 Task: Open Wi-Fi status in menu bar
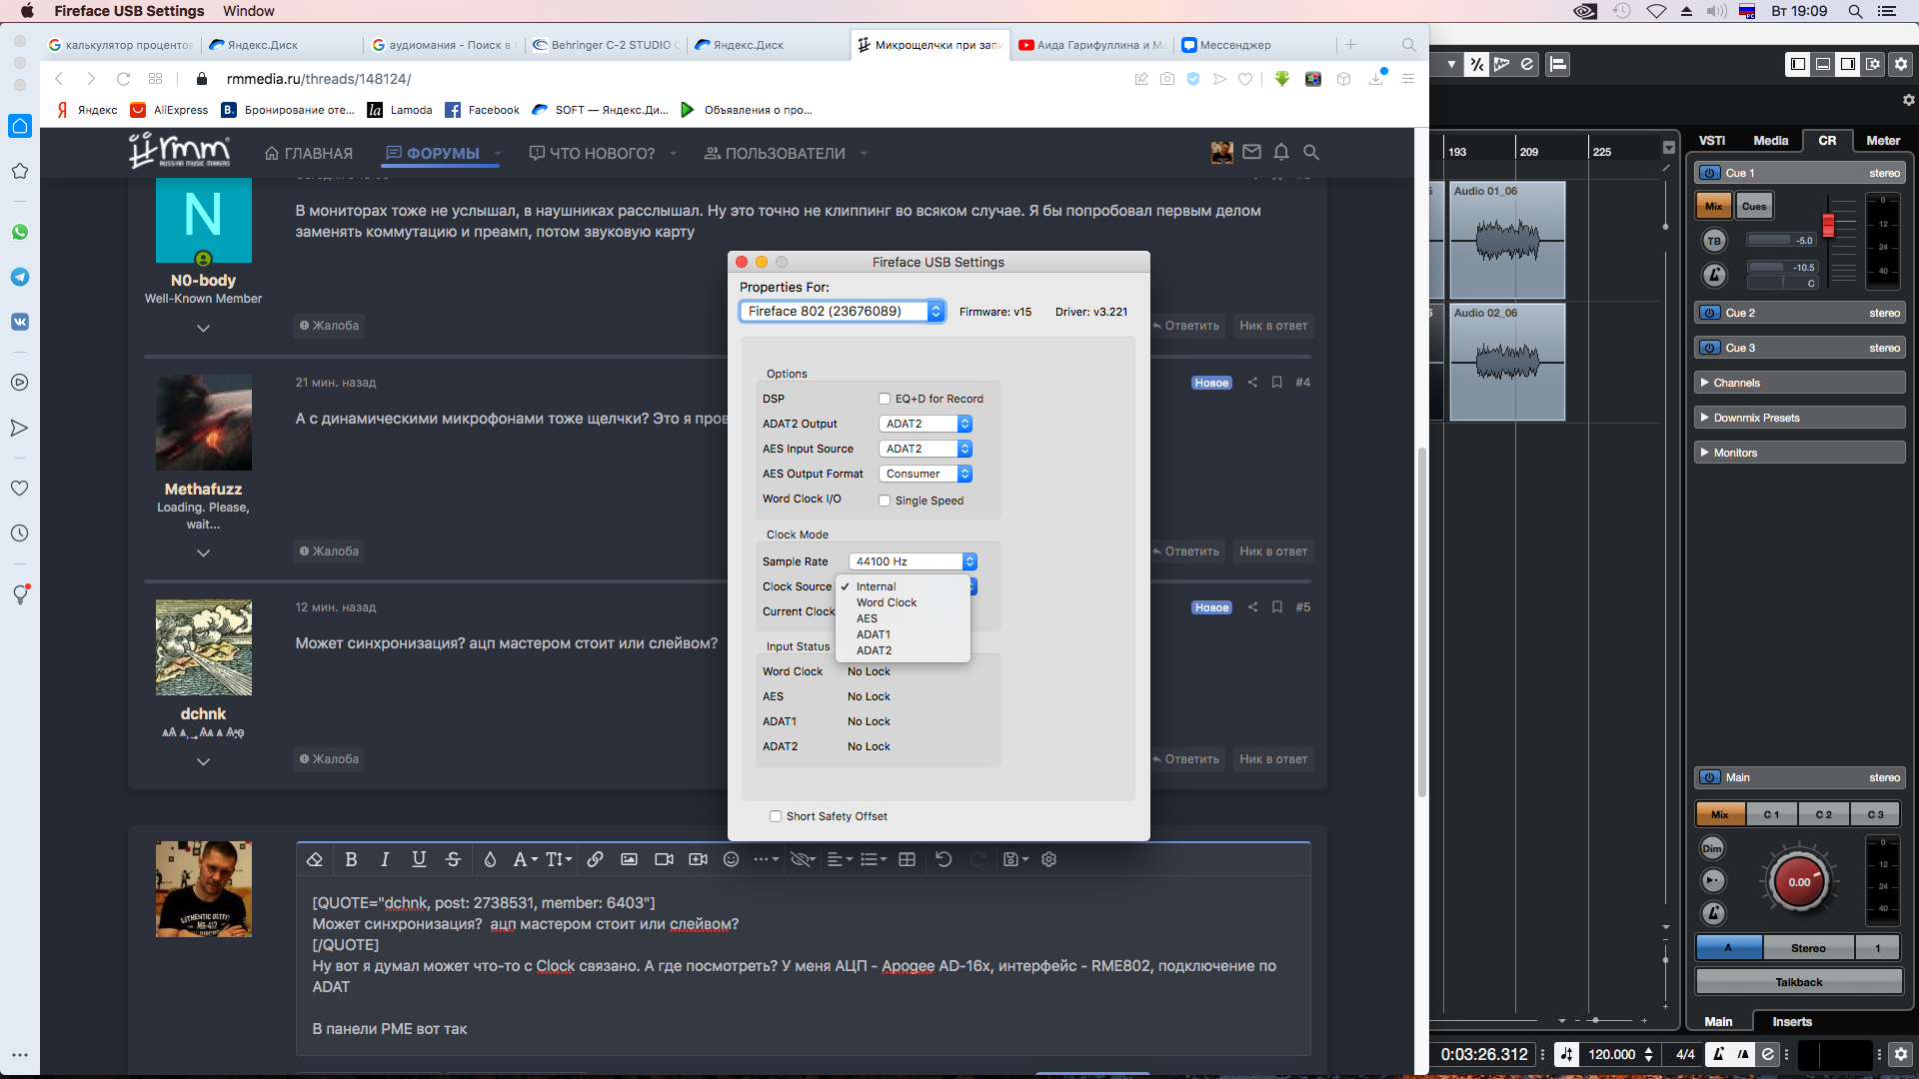1656,11
